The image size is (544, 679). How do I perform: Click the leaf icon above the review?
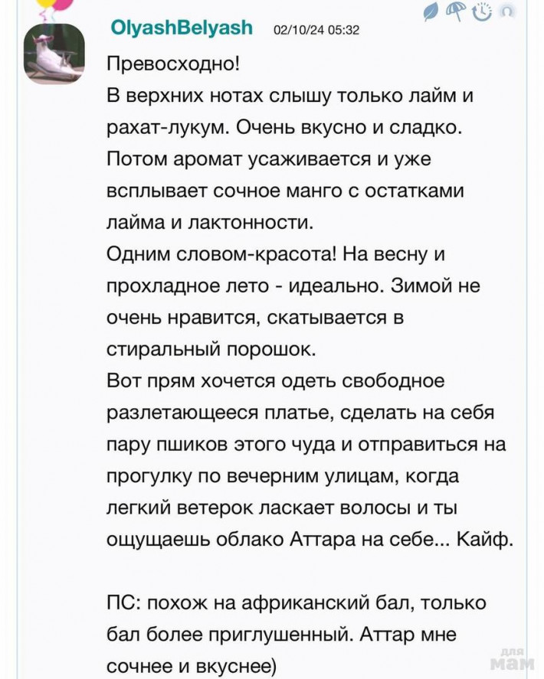[x=432, y=13]
